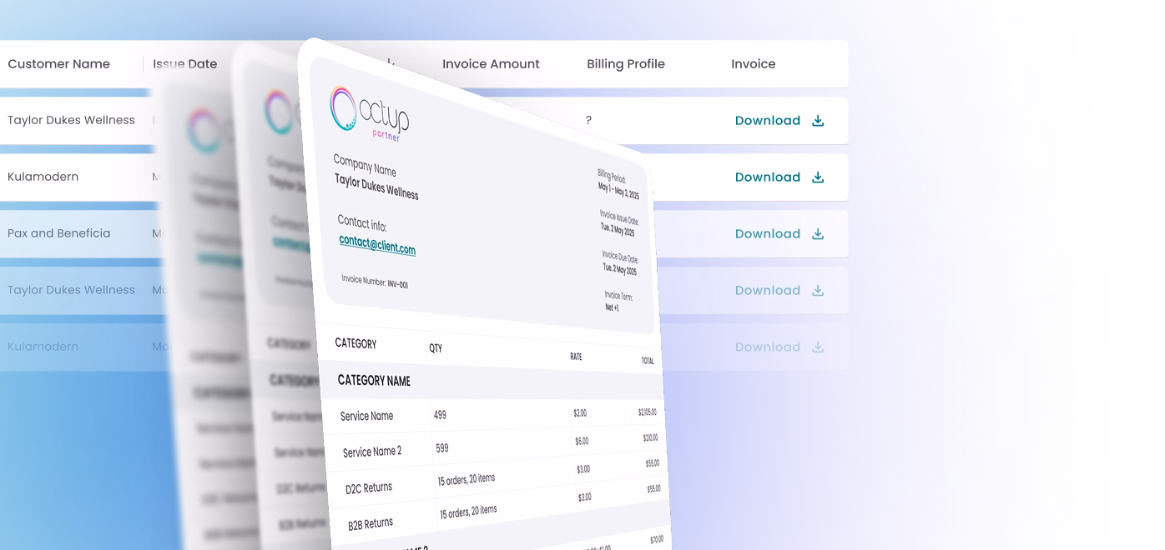This screenshot has width=1165, height=550.
Task: Click the download icon in the Taylor Dukes Wellness row
Action: coord(816,121)
